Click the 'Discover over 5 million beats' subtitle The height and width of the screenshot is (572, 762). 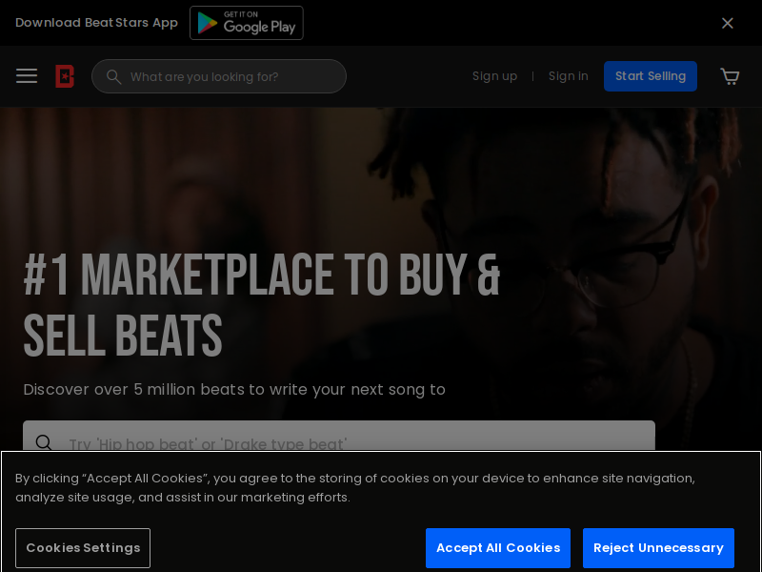234,390
